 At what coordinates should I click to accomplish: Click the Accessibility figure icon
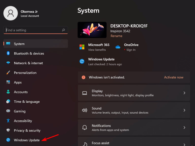8,121
